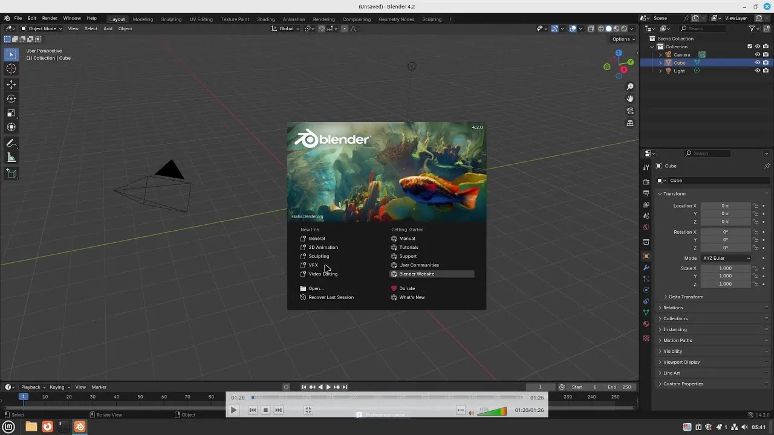This screenshot has height=435, width=774.
Task: Click the Scale X value field
Action: point(726,268)
